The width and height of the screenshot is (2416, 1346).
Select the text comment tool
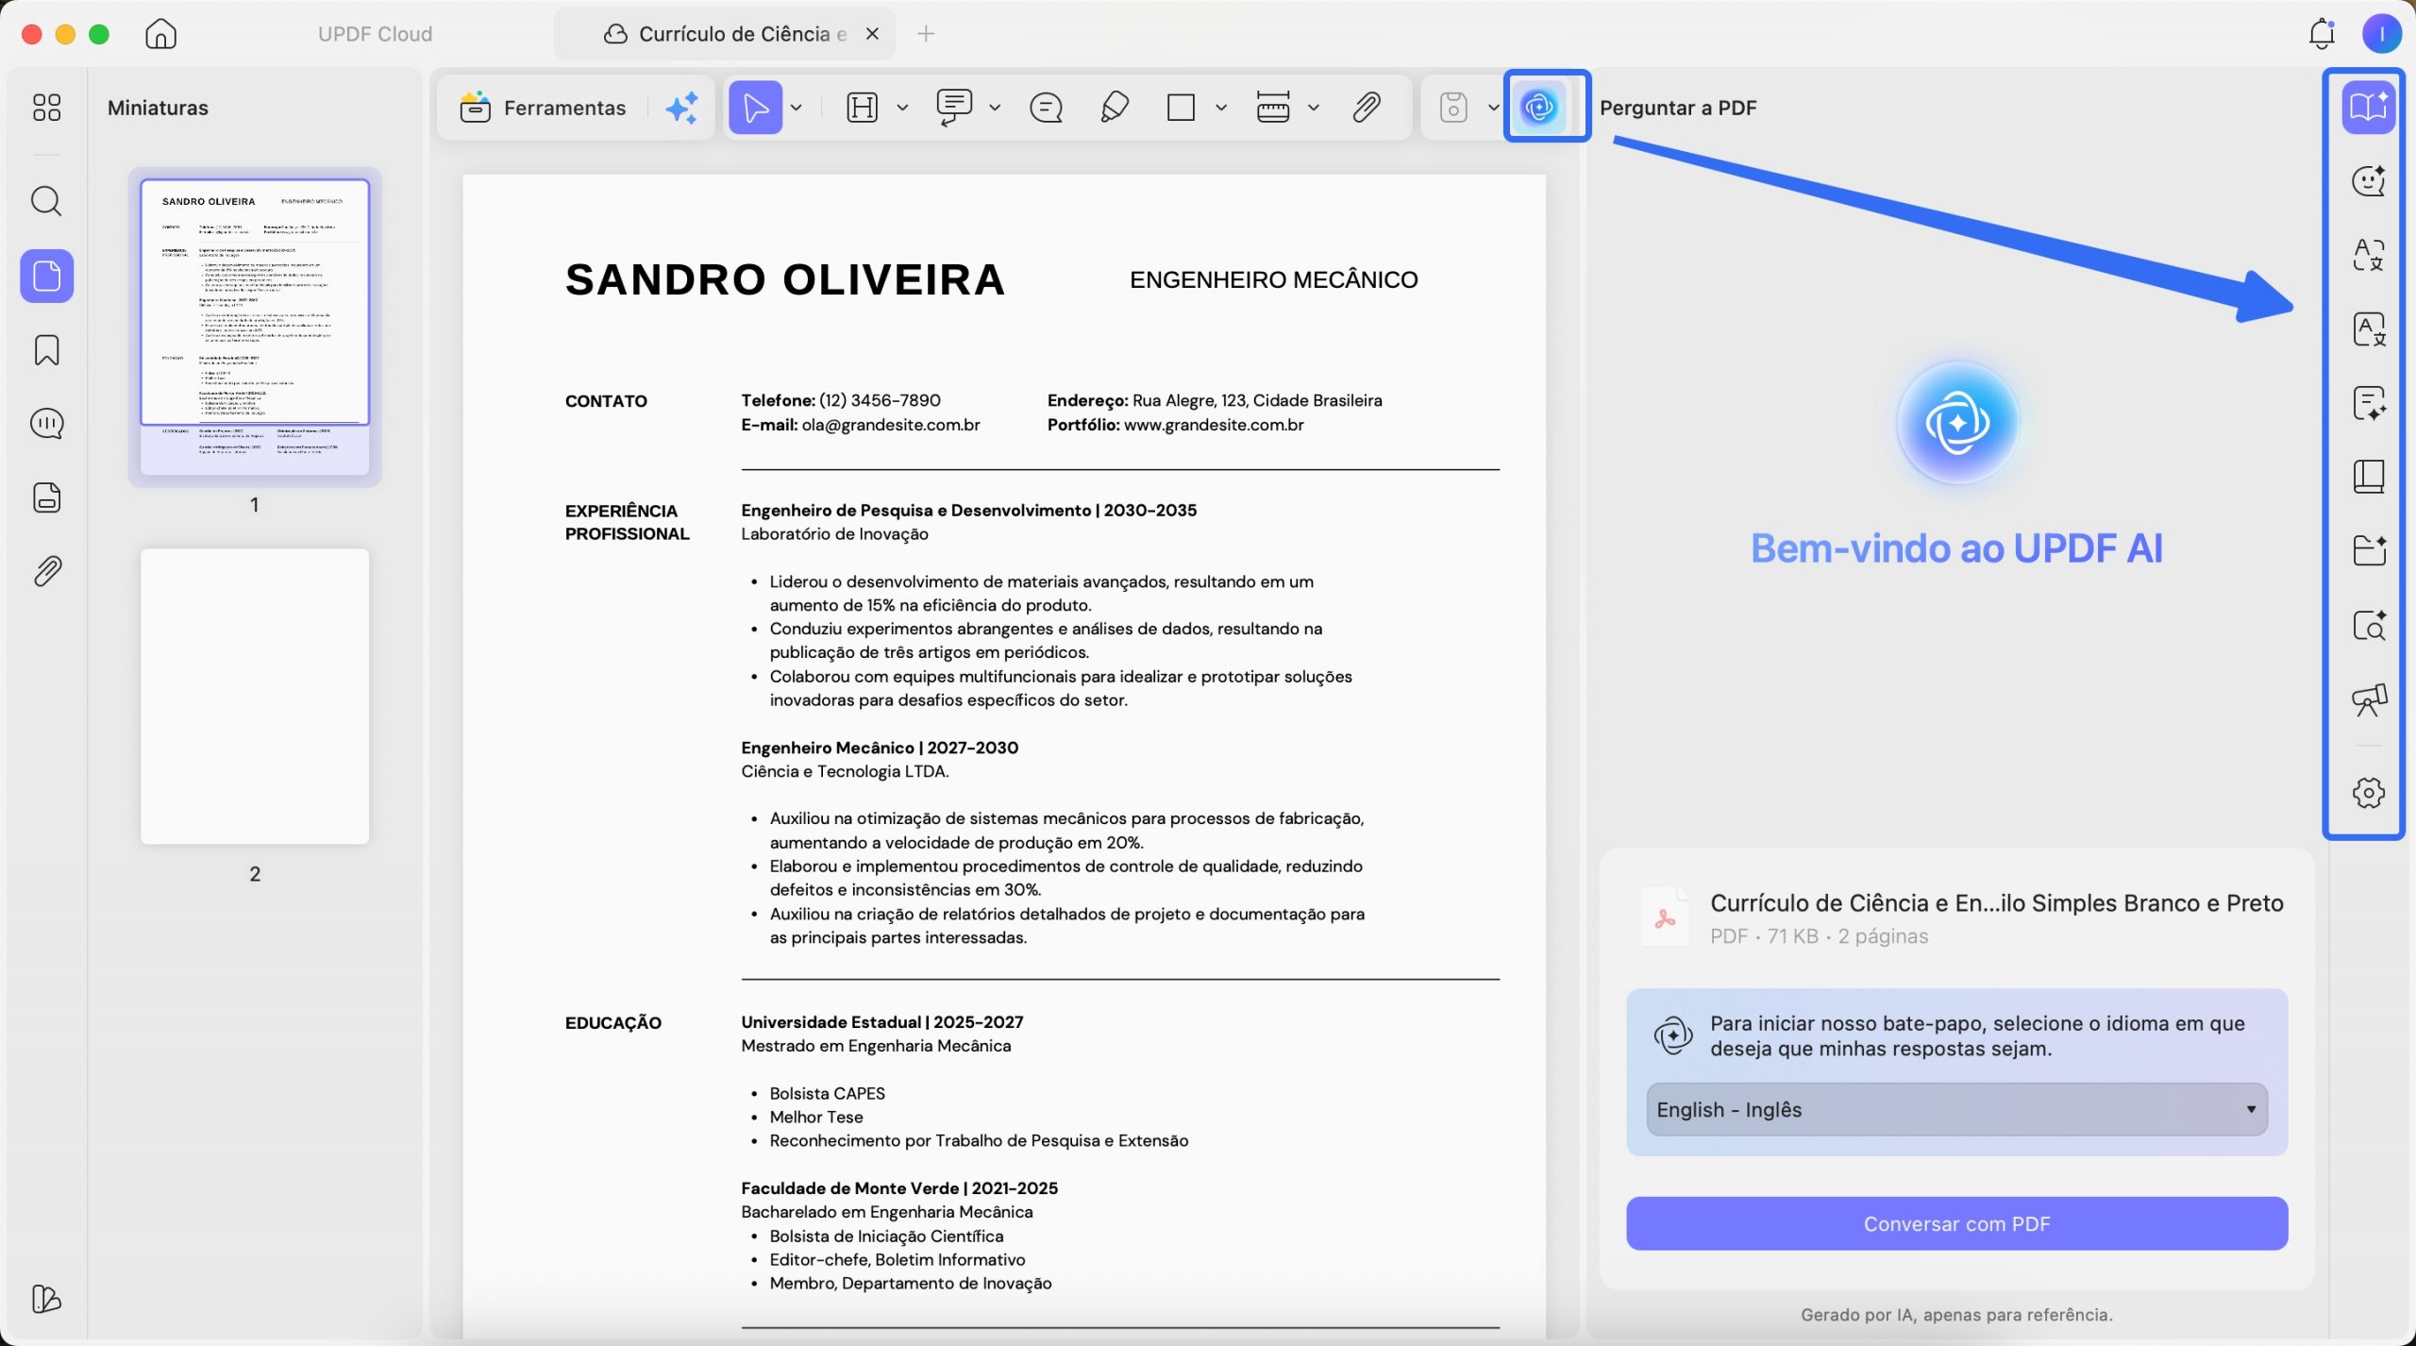pos(954,108)
